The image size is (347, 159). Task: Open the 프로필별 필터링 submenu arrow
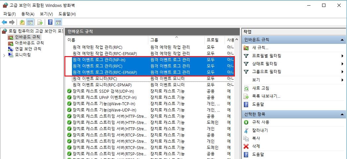(x=342, y=56)
